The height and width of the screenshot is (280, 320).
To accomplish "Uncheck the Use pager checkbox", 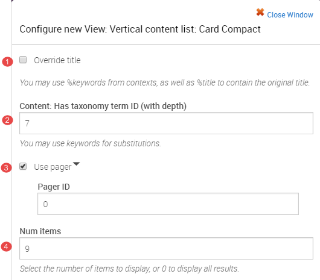I will pos(23,166).
